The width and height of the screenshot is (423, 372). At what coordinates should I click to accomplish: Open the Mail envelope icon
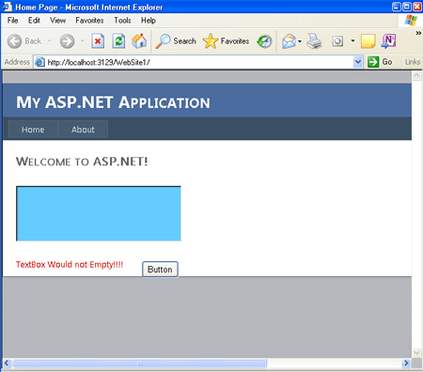[x=289, y=41]
